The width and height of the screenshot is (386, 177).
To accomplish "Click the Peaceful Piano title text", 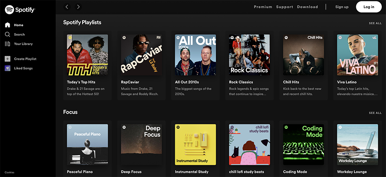I will 80,172.
